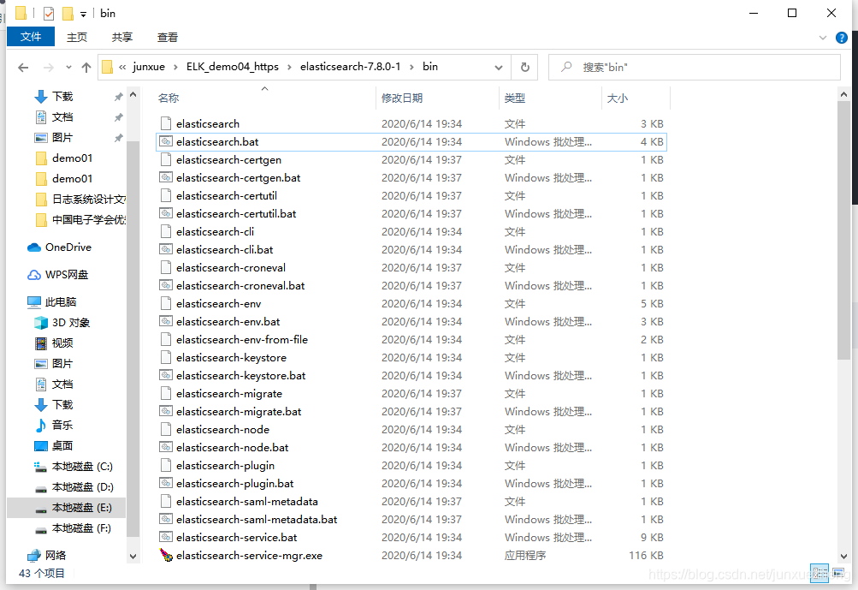Open pinned 文档 in quick access
This screenshot has width=858, height=590.
(x=62, y=116)
